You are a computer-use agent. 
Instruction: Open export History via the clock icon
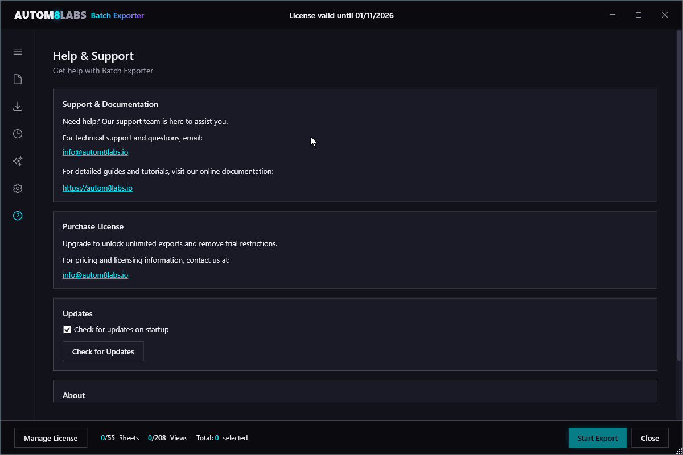pyautogui.click(x=17, y=133)
